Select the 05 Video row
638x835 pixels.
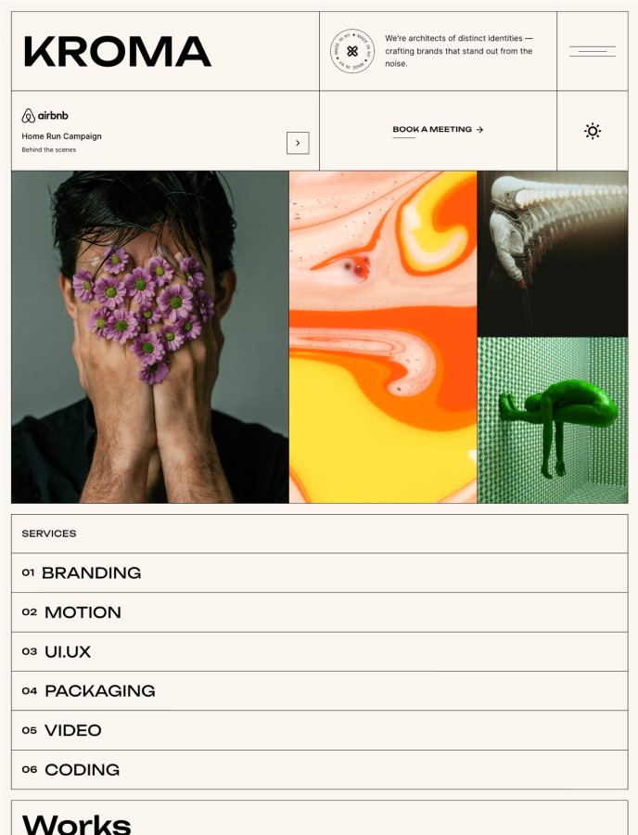pyautogui.click(x=319, y=730)
